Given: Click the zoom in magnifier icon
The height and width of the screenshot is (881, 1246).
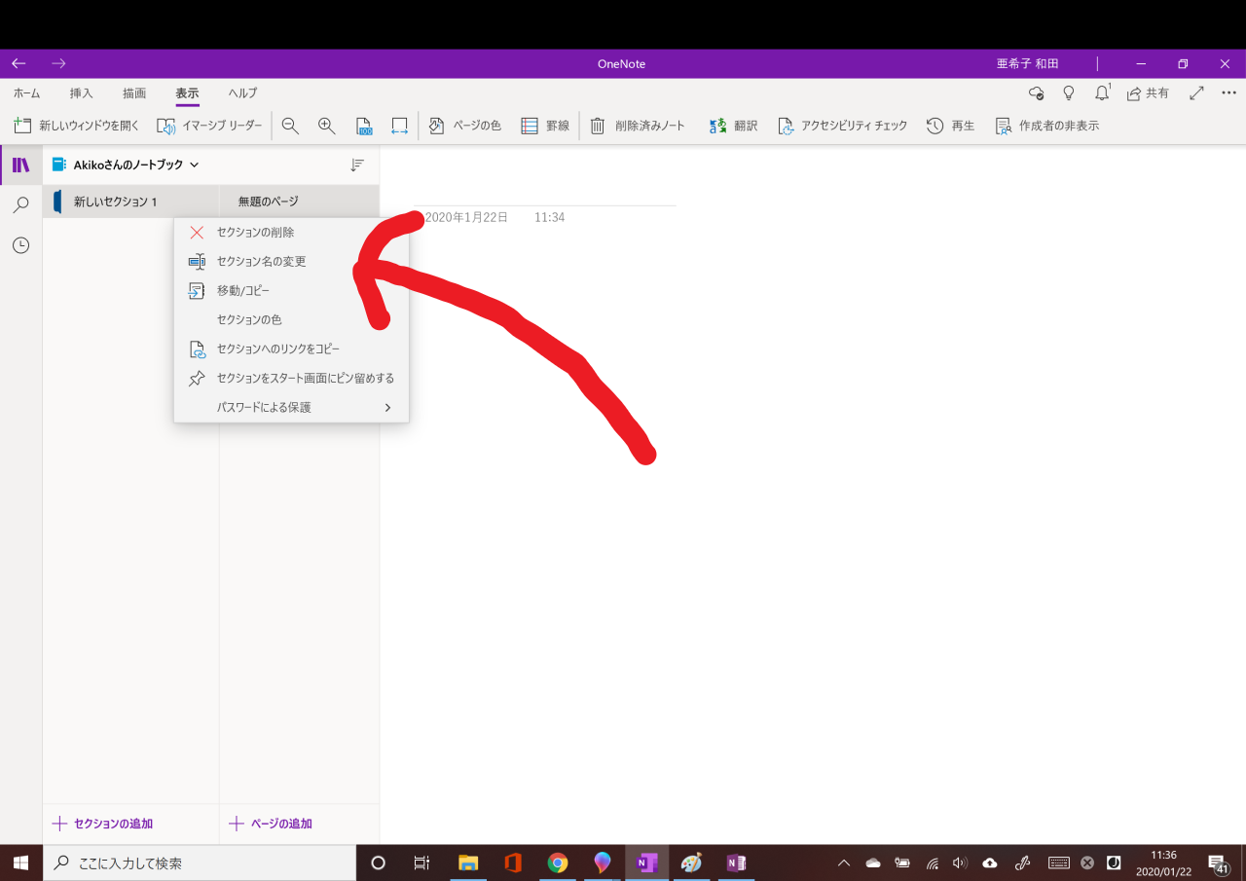Looking at the screenshot, I should click(327, 126).
